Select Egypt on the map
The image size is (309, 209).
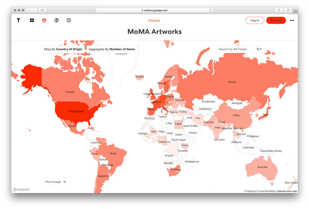click(178, 124)
